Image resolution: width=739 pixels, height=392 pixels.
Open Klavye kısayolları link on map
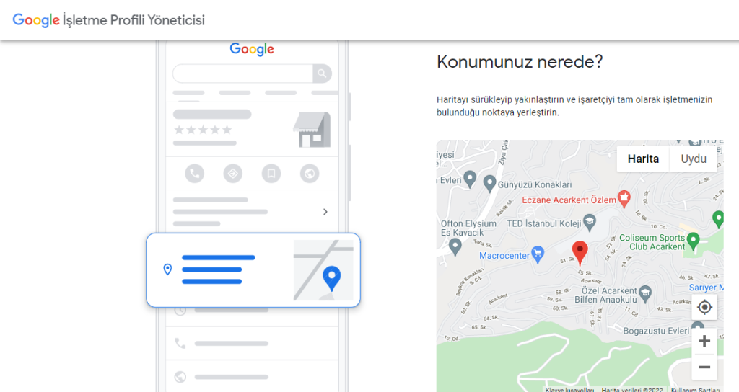pyautogui.click(x=569, y=390)
